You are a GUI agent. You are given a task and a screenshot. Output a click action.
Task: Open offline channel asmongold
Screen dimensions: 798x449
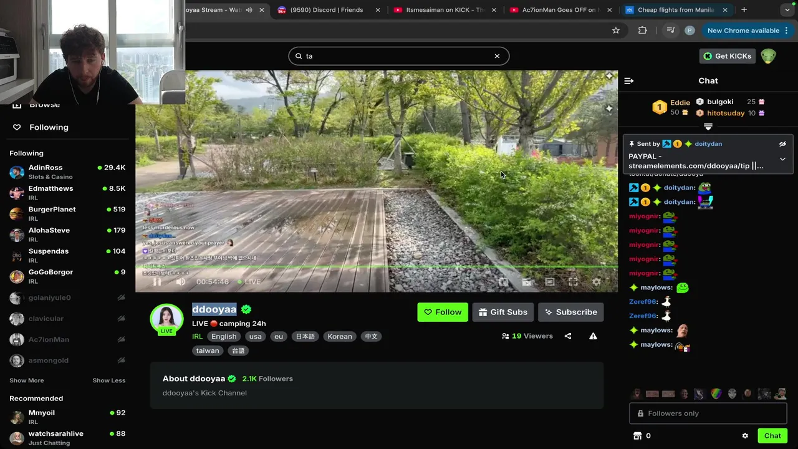click(x=67, y=360)
